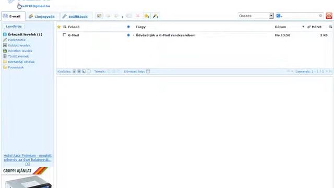
Task: Click the attachment paperclip column icon
Action: 309,27
